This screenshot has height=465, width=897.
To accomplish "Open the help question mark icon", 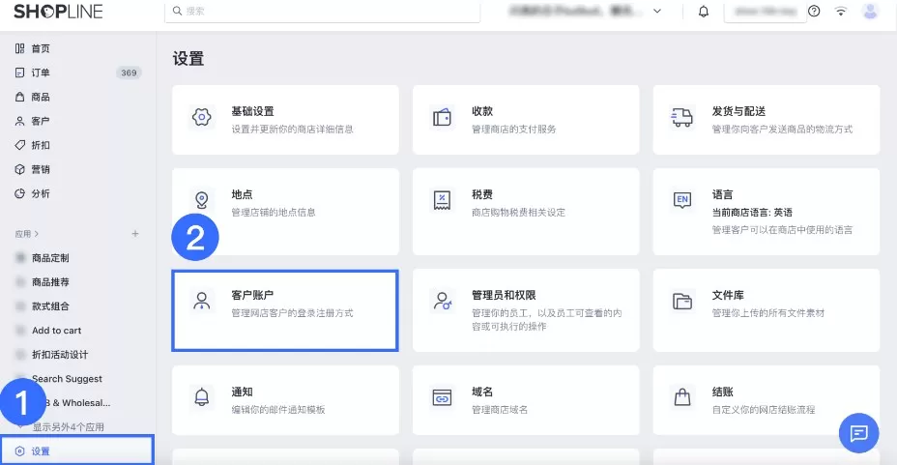I will click(814, 11).
